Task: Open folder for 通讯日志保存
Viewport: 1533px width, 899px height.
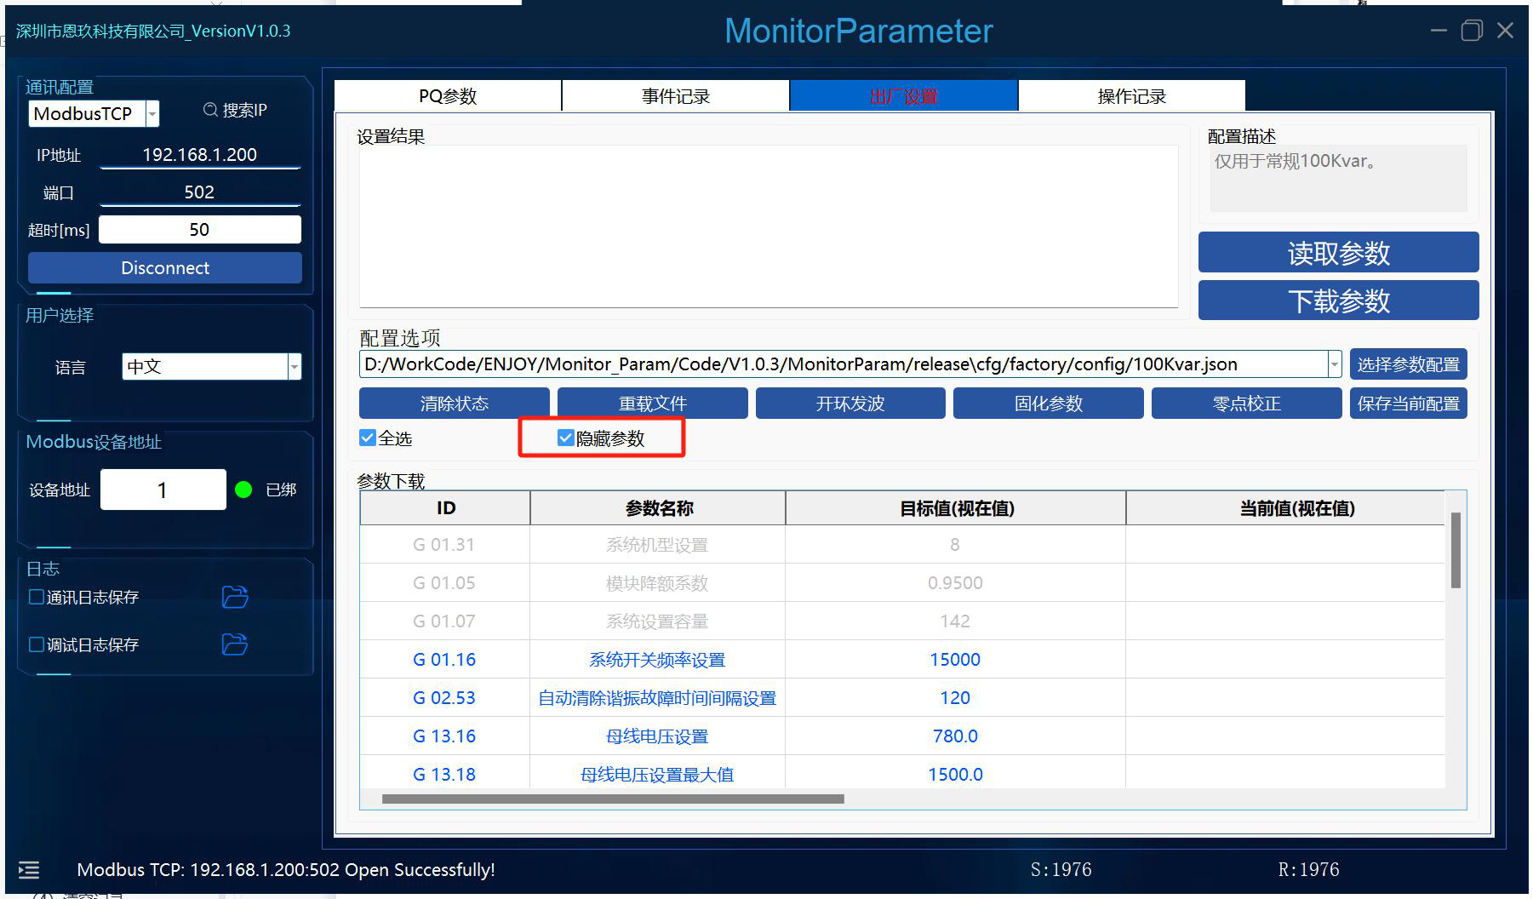Action: coord(235,597)
